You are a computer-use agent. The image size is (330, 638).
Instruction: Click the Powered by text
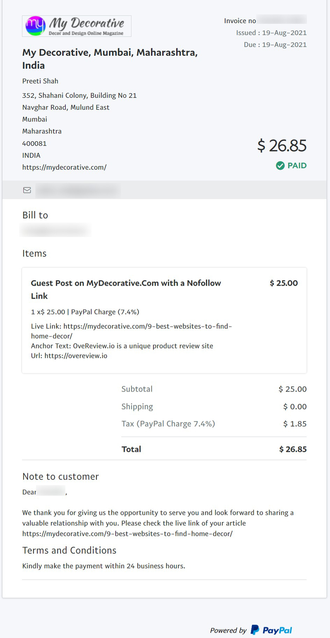(x=228, y=630)
